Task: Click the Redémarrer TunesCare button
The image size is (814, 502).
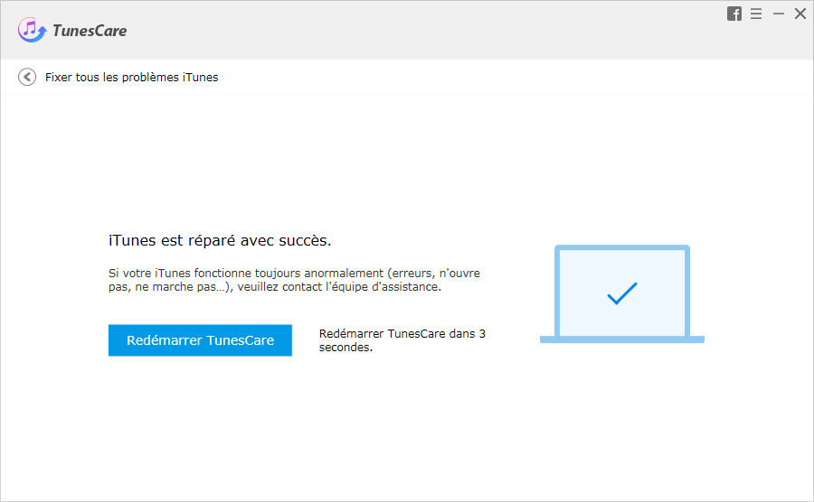Action: (x=200, y=340)
